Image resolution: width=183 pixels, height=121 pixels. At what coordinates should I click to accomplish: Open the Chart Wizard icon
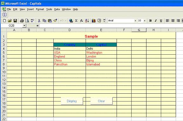pos(94,21)
